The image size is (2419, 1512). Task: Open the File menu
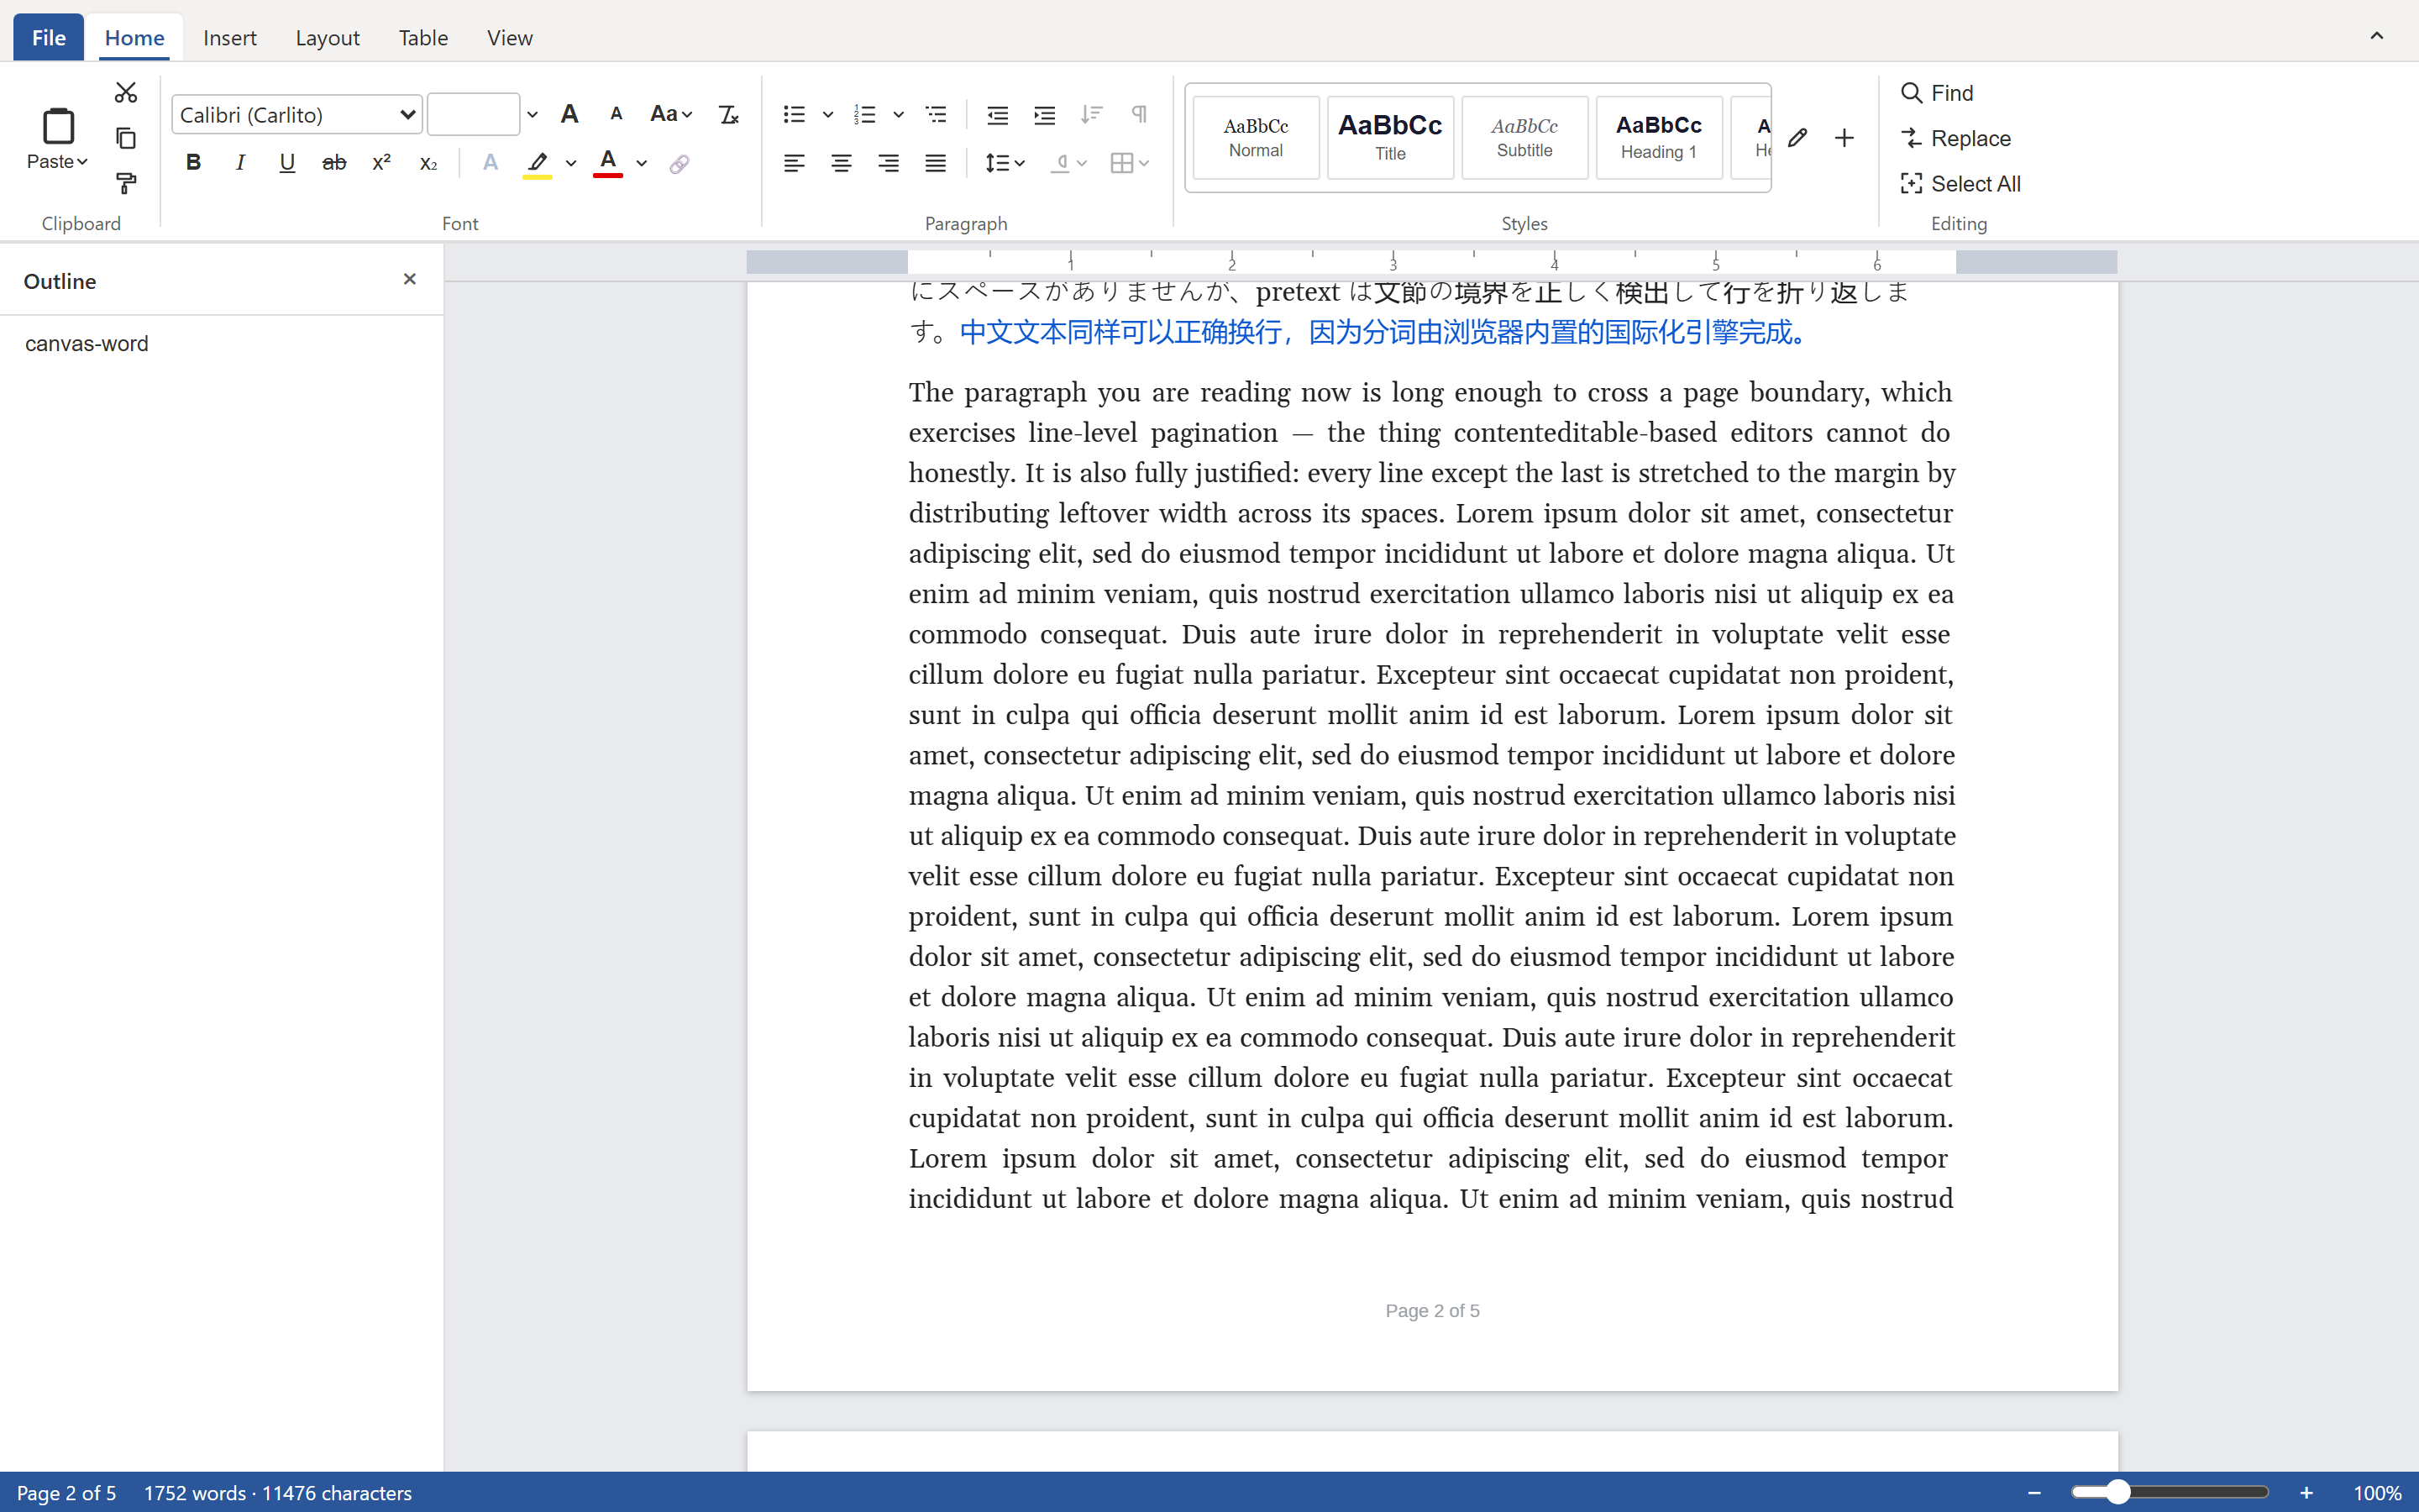coord(48,37)
